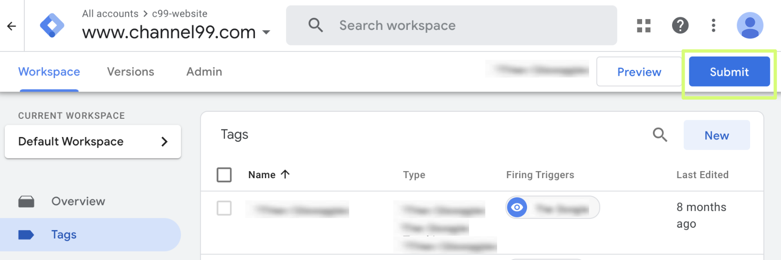
Task: Click the back arrow icon
Action: [12, 26]
